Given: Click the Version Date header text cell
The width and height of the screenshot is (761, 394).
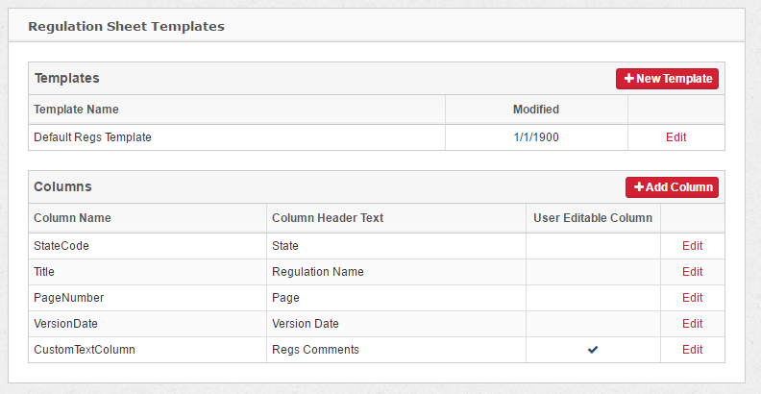Looking at the screenshot, I should pyautogui.click(x=306, y=324).
